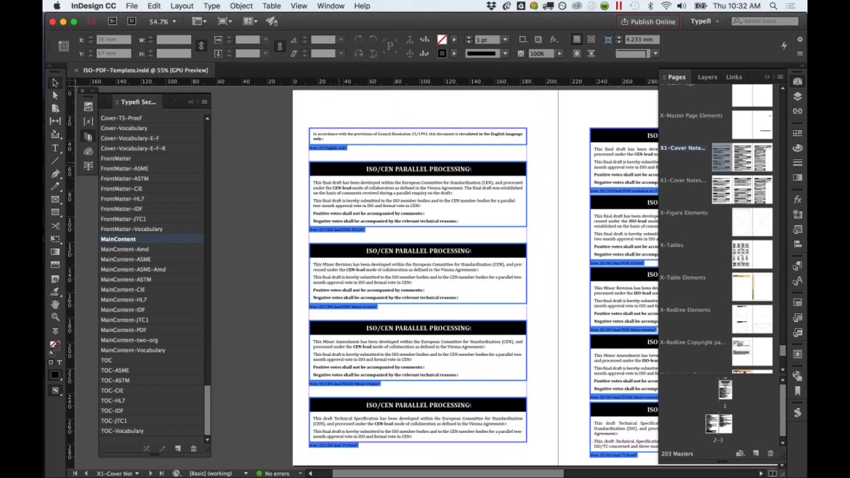
Task: Expand the opacity 100% slider arrow
Action: coord(559,54)
